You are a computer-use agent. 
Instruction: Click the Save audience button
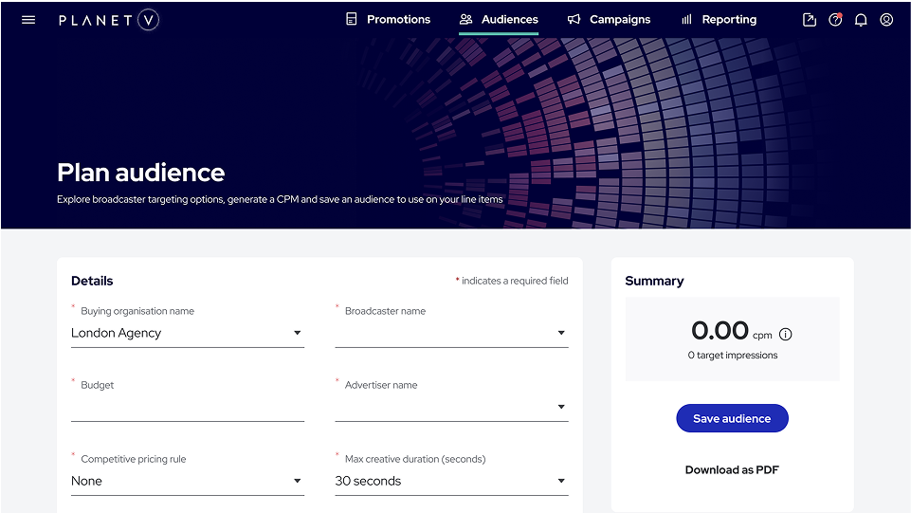point(732,418)
